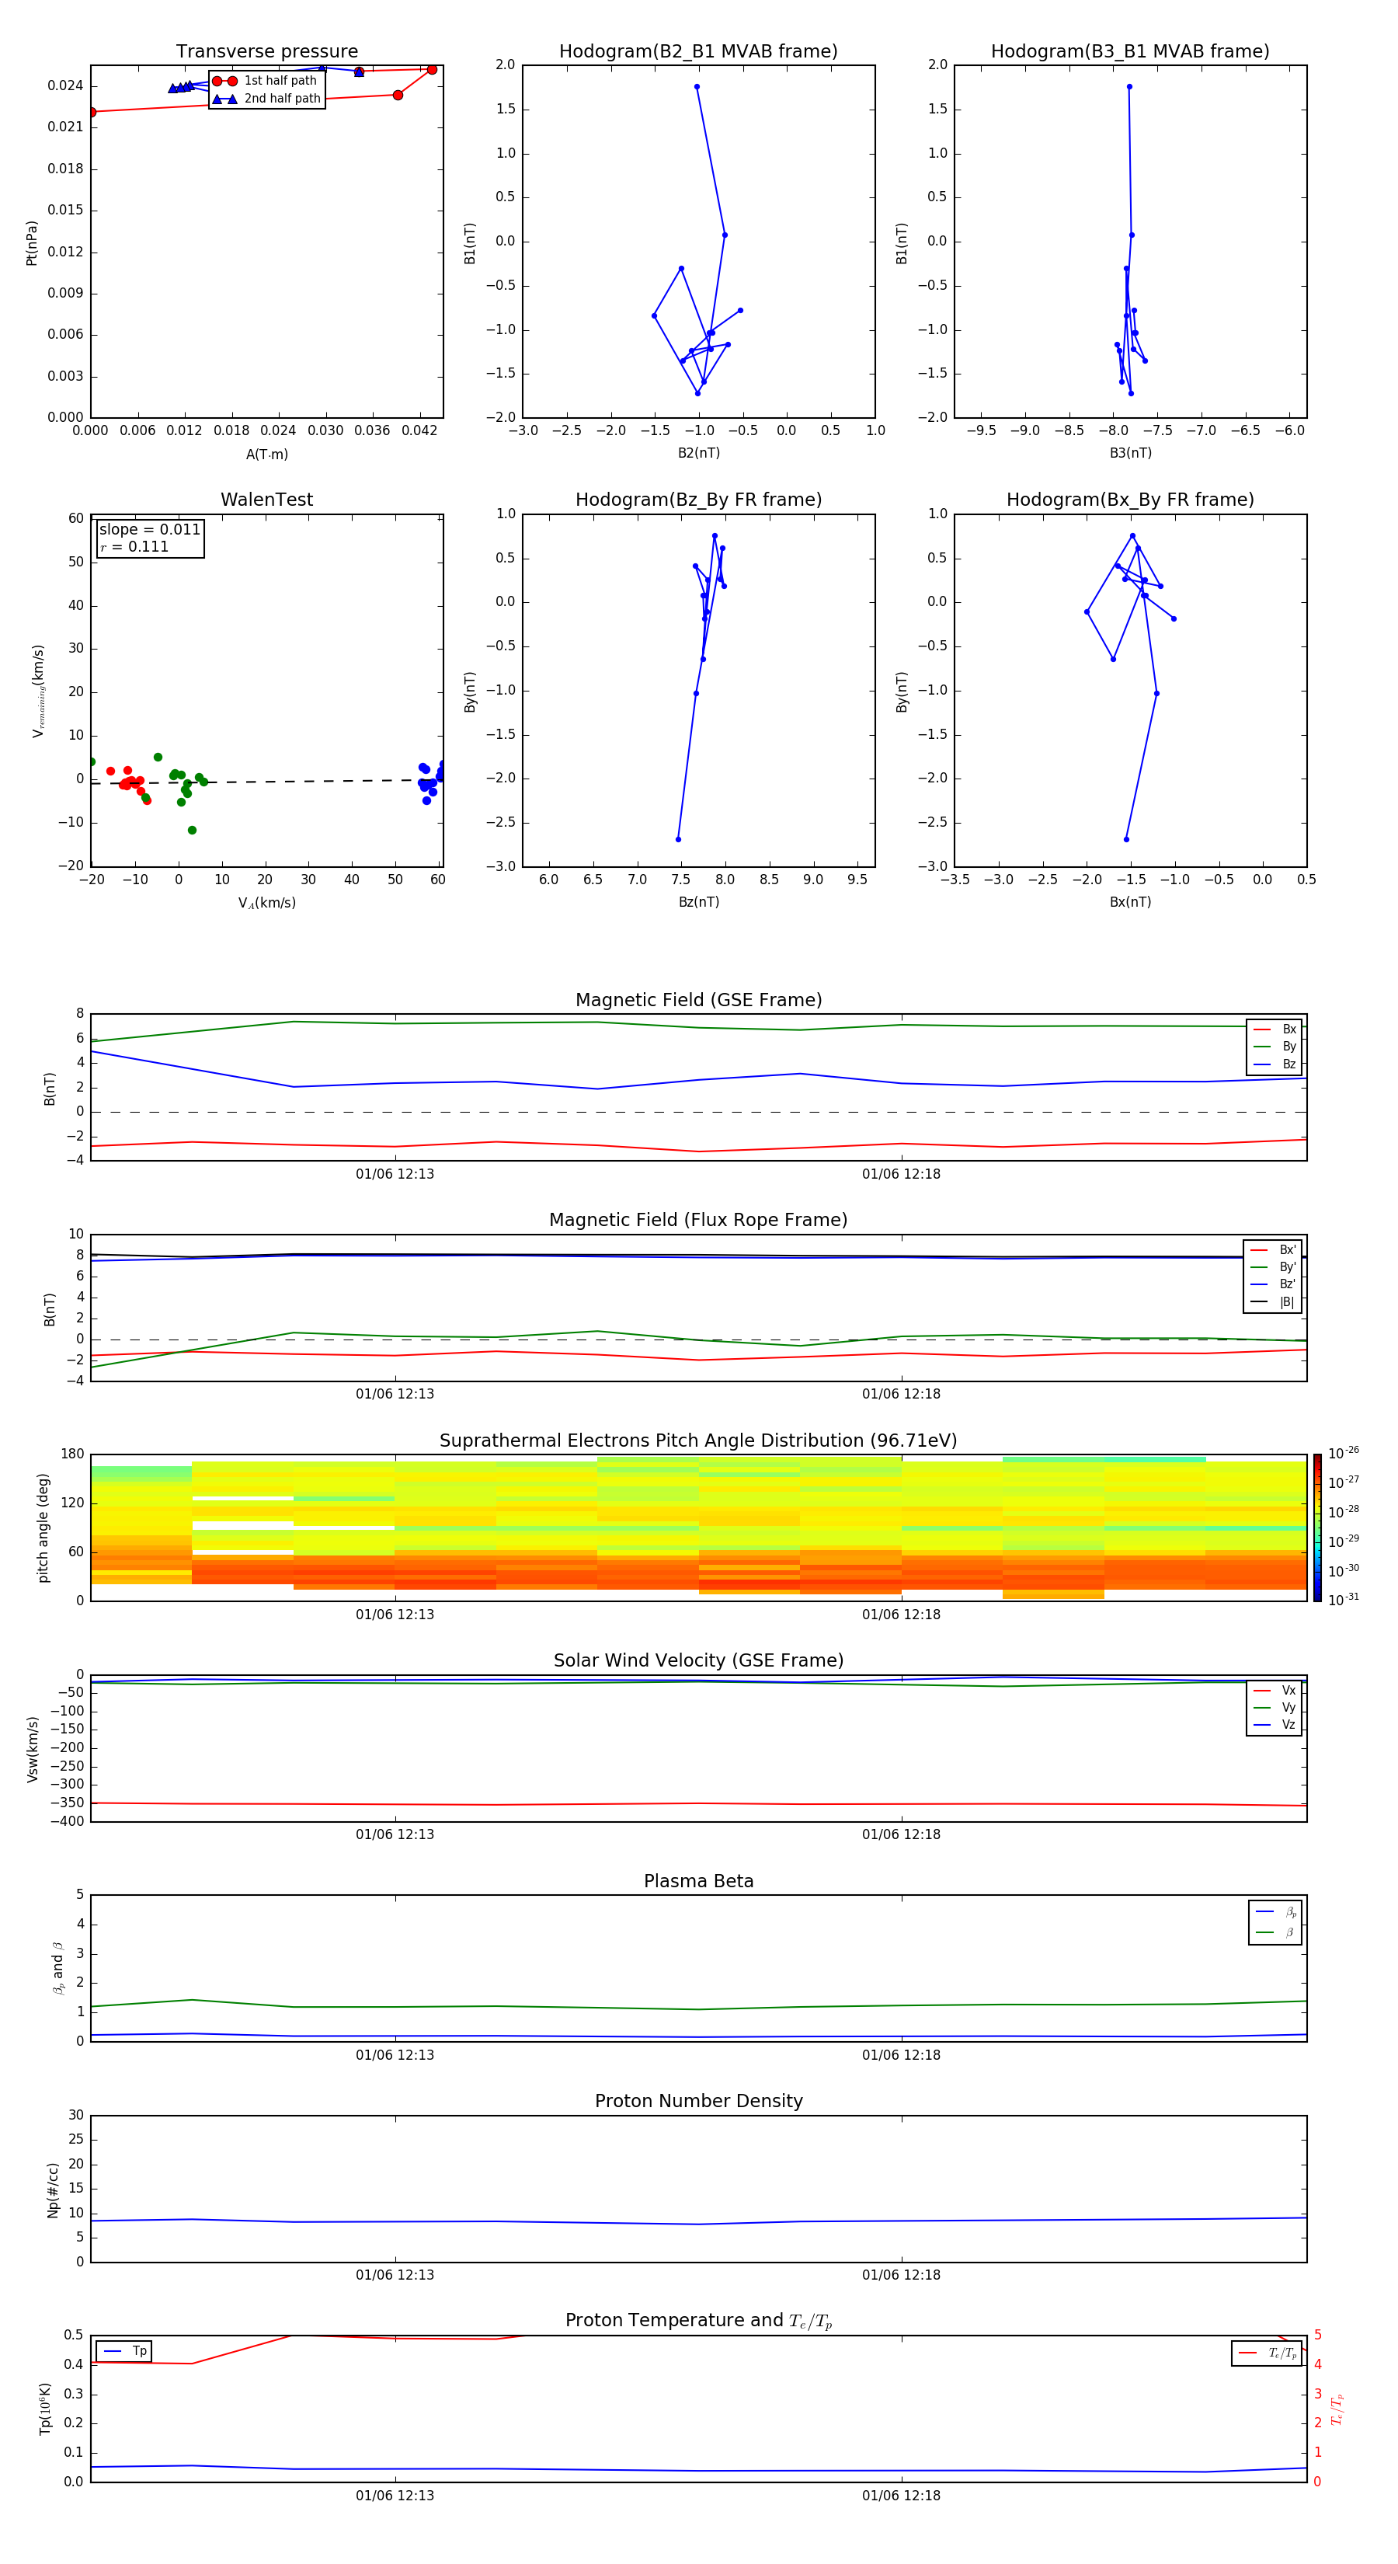1398x2564 pixels.
Task: Click the 'B3(nT)' x-axis label
Action: [x=1130, y=453]
